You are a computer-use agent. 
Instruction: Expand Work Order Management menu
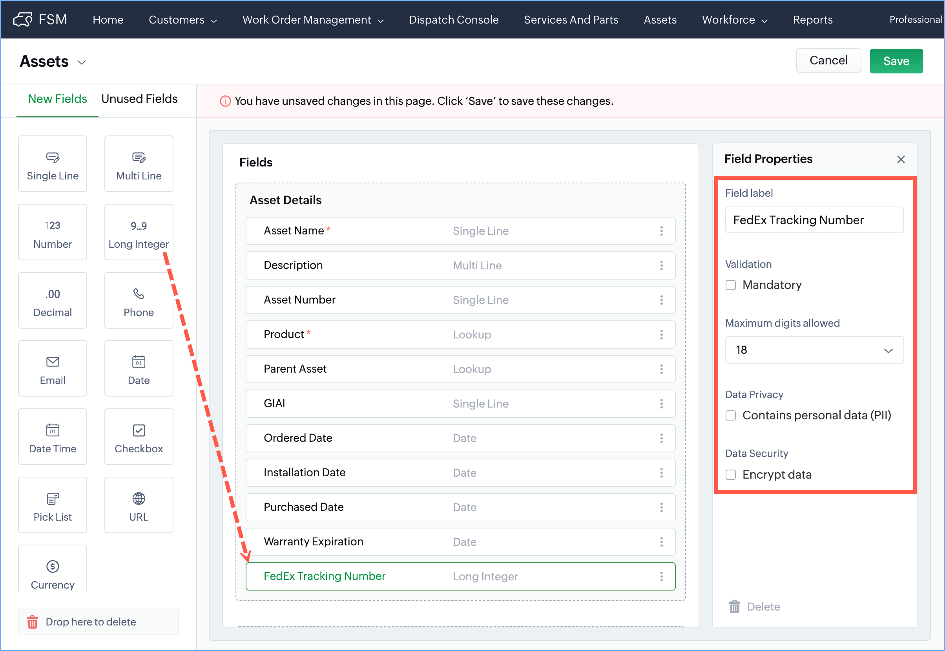[313, 20]
